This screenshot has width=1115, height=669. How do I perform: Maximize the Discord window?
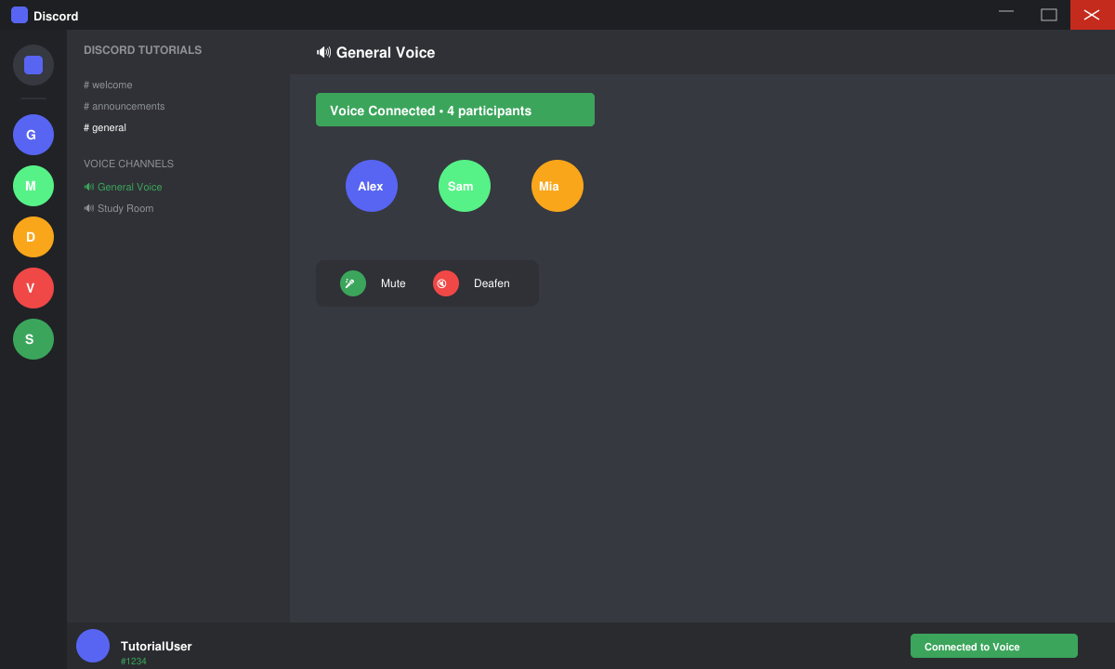(x=1049, y=15)
